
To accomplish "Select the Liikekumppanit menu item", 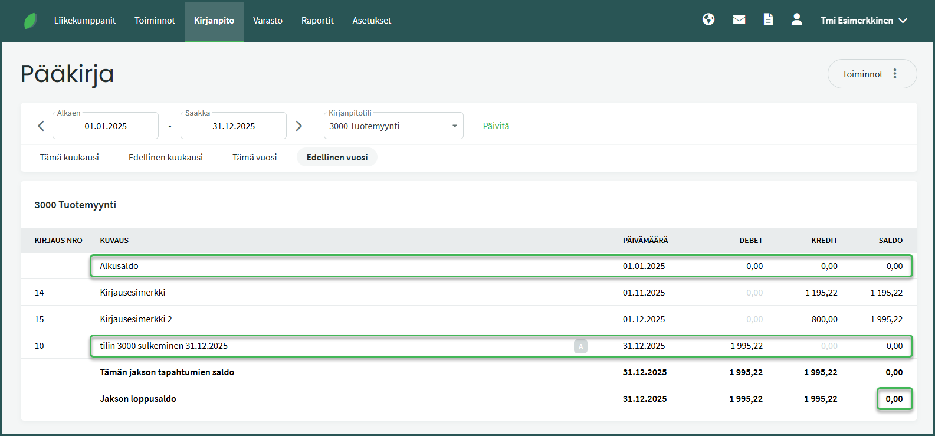I will [x=85, y=21].
